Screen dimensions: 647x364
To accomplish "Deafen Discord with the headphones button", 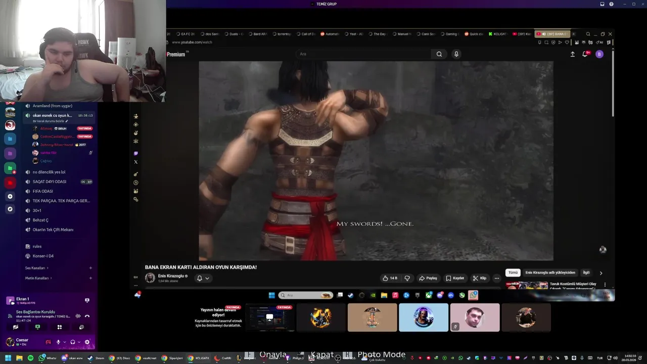I will 73,342.
